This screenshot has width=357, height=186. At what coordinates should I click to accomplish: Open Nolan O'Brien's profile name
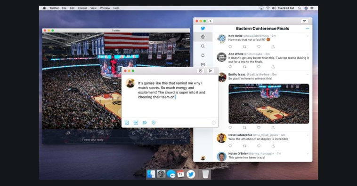point(238,154)
